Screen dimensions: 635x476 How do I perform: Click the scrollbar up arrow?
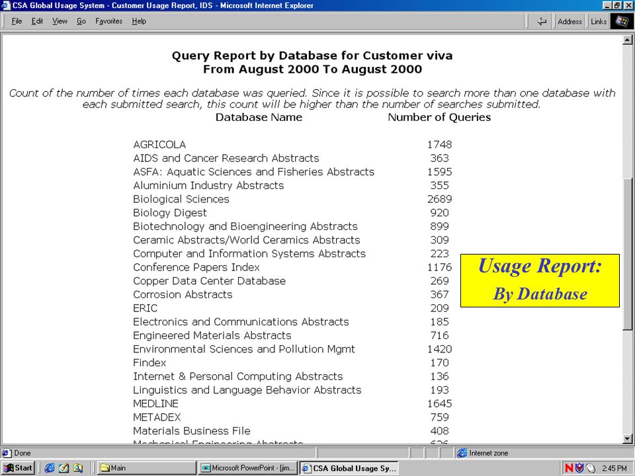(x=627, y=40)
